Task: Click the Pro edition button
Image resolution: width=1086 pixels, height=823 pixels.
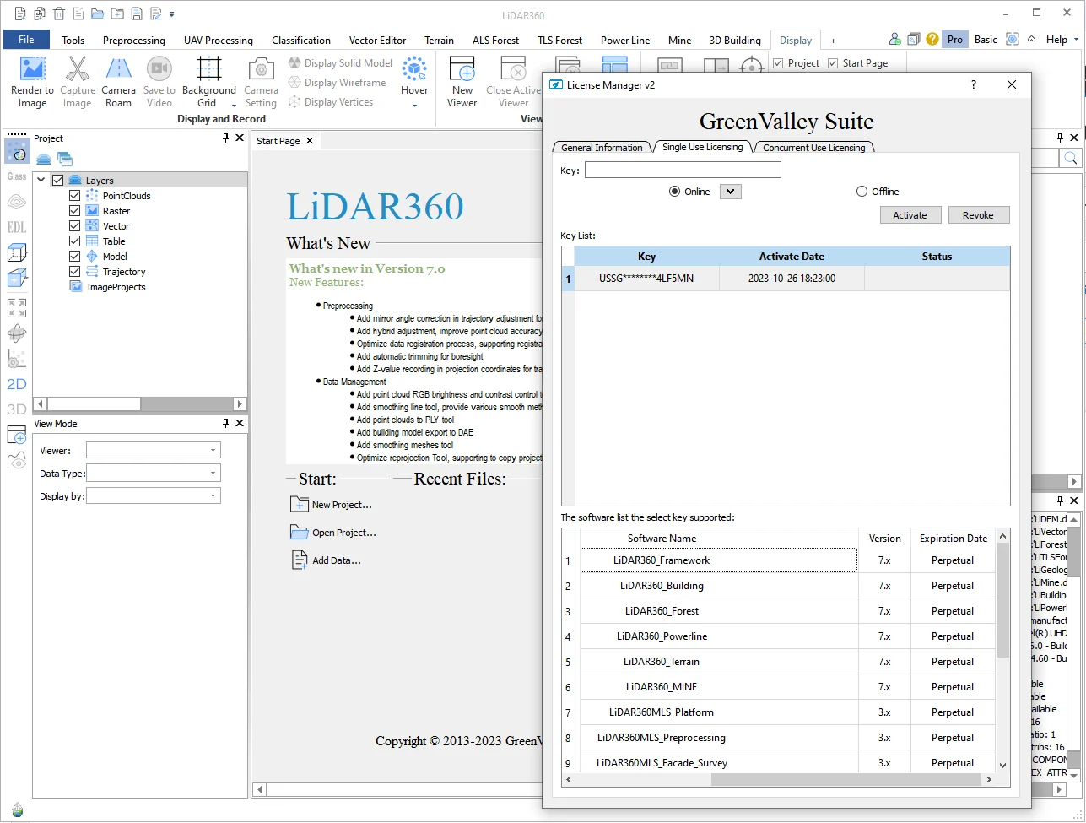Action: pos(955,40)
